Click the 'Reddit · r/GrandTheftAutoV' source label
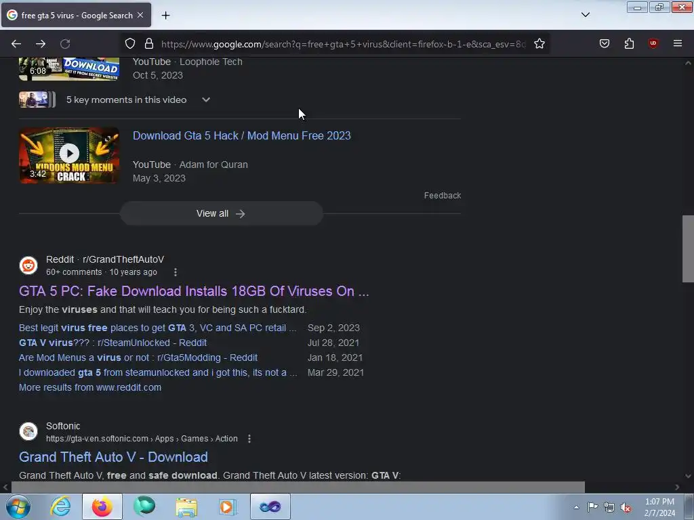This screenshot has width=694, height=520. [105, 259]
